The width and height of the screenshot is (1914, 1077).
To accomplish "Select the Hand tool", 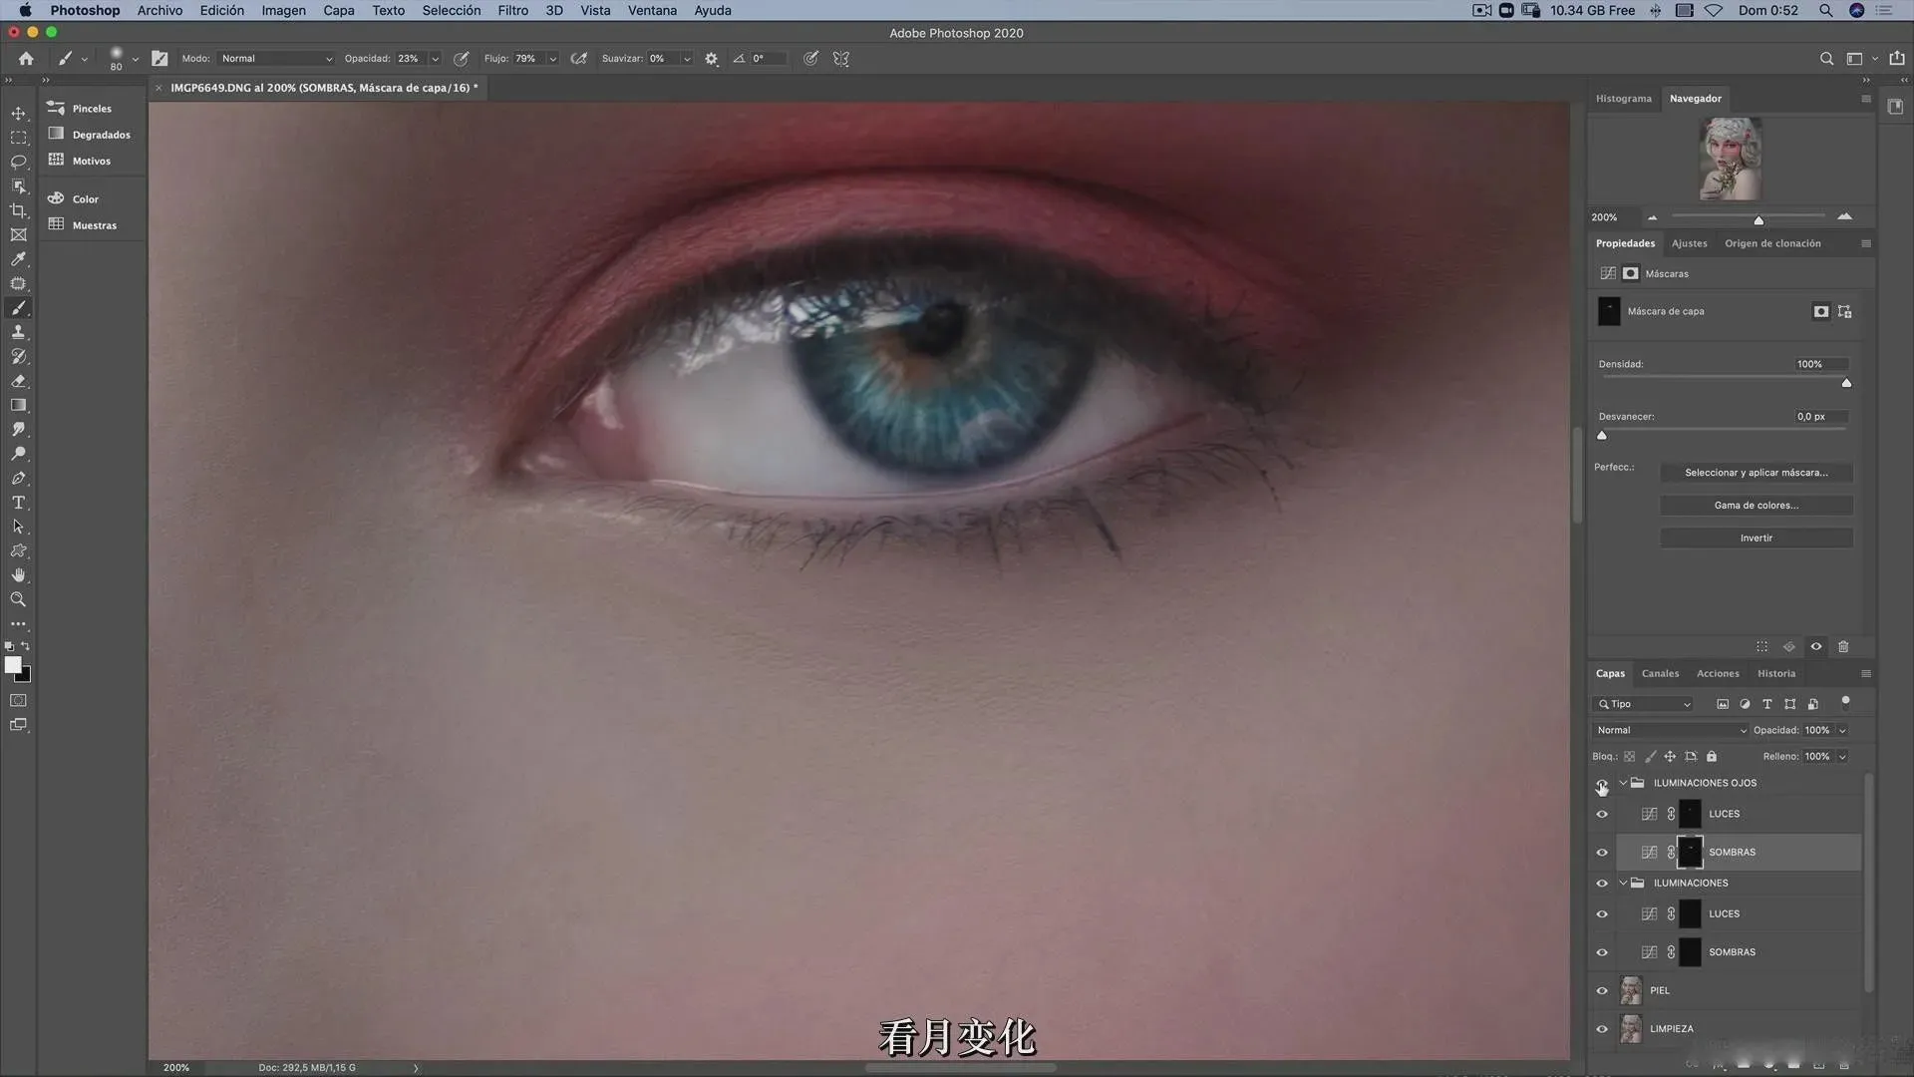I will [x=18, y=575].
